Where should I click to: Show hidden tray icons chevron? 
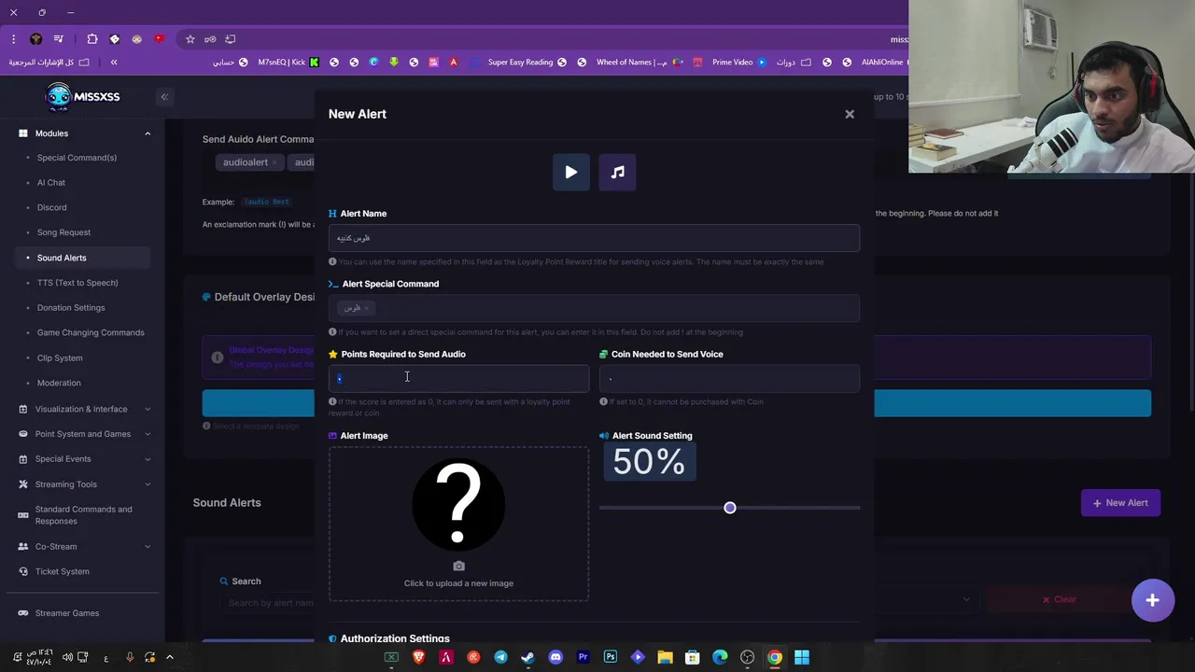[x=170, y=657]
